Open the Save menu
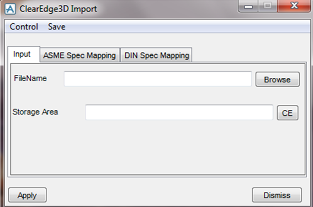The image size is (313, 207). click(x=57, y=26)
